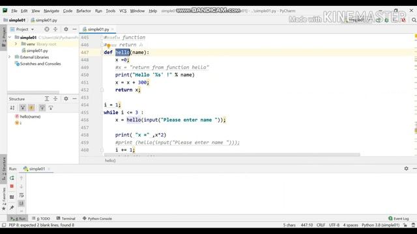Open the Navigate menu
Image resolution: width=417 pixels, height=234 pixels.
click(x=51, y=11)
